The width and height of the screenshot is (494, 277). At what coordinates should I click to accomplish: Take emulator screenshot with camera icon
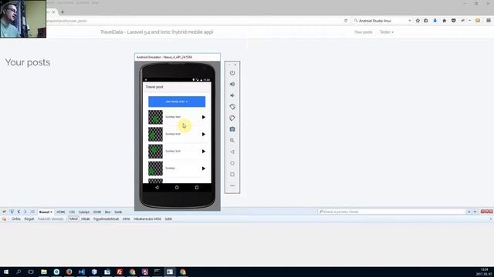point(232,129)
